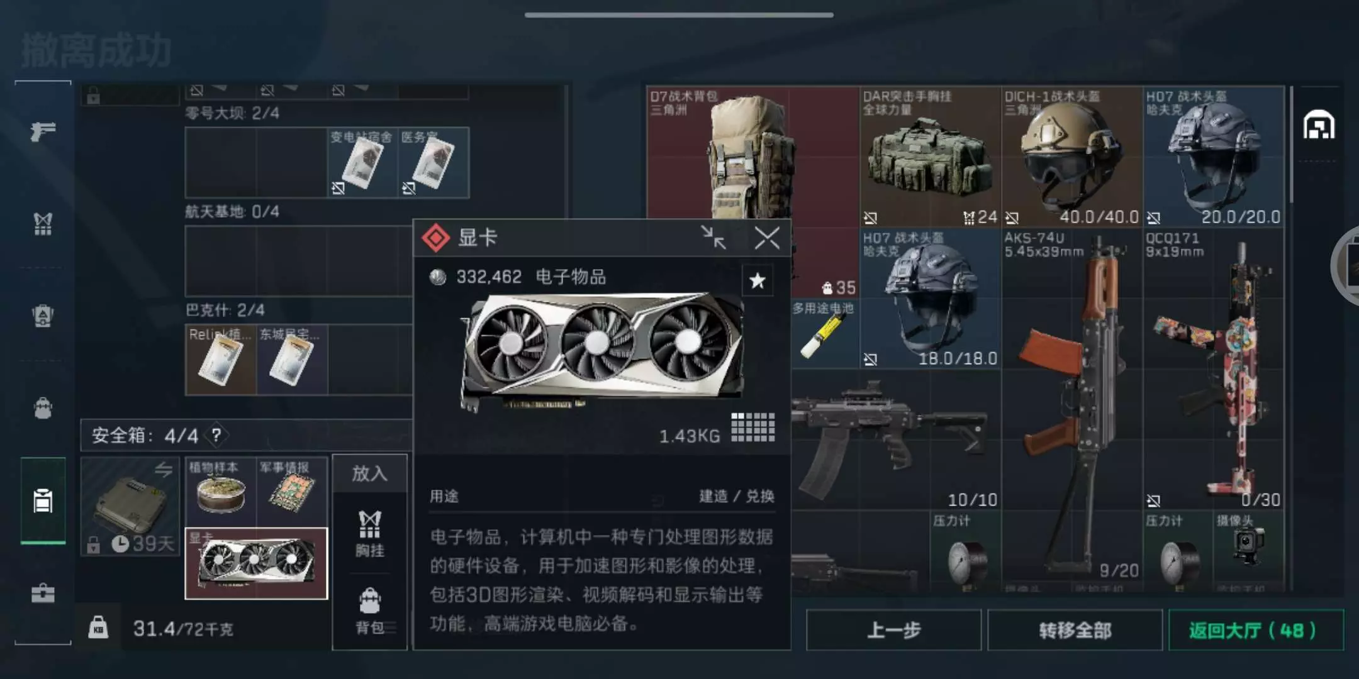The height and width of the screenshot is (679, 1359).
Task: Click the safe box help question mark
Action: (216, 435)
